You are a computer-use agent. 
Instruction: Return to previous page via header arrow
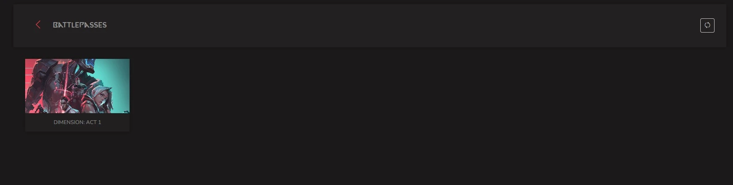[38, 25]
